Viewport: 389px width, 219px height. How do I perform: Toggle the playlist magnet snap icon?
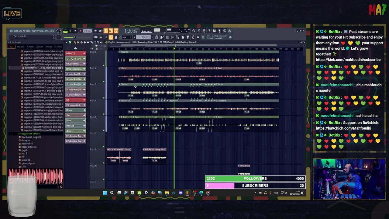tap(70, 42)
